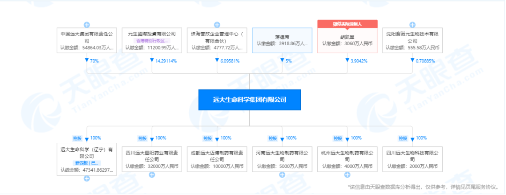This screenshot has width=506, height=195.
Task: Click the 14.29114% shareholding label
Action: point(166,61)
